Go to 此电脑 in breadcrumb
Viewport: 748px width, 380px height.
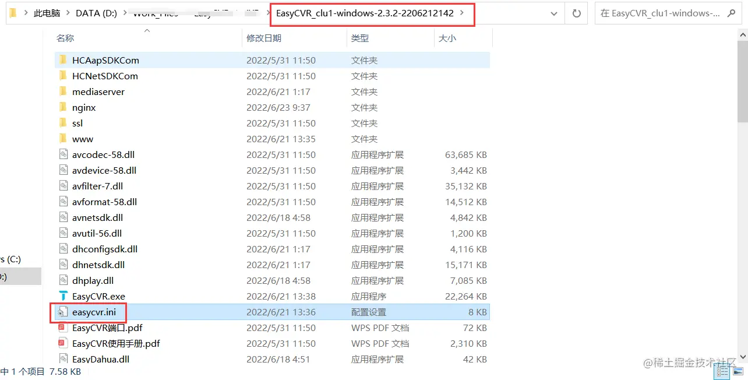(x=47, y=13)
